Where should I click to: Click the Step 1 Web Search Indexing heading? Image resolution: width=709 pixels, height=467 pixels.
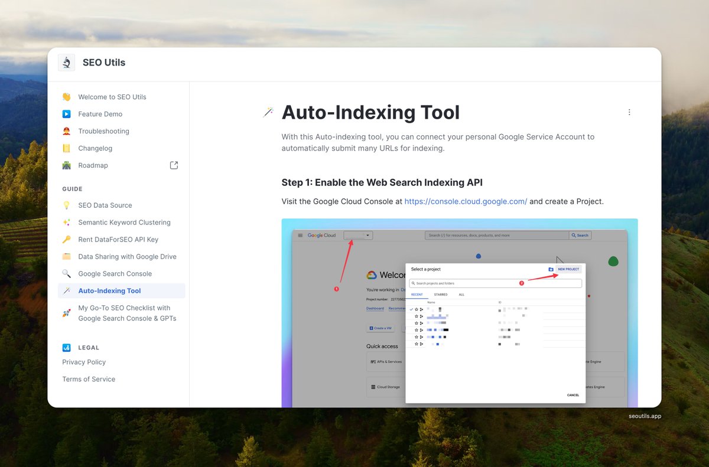(382, 182)
